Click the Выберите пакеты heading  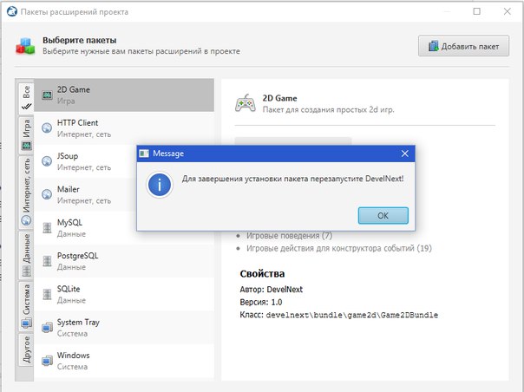pyautogui.click(x=80, y=40)
